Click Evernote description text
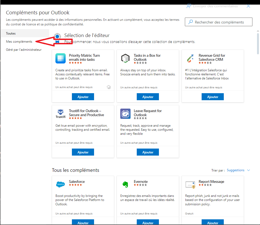 point(147,198)
